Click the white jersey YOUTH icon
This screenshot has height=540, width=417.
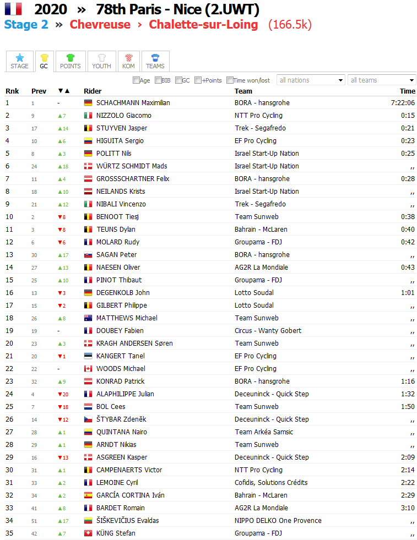[101, 57]
